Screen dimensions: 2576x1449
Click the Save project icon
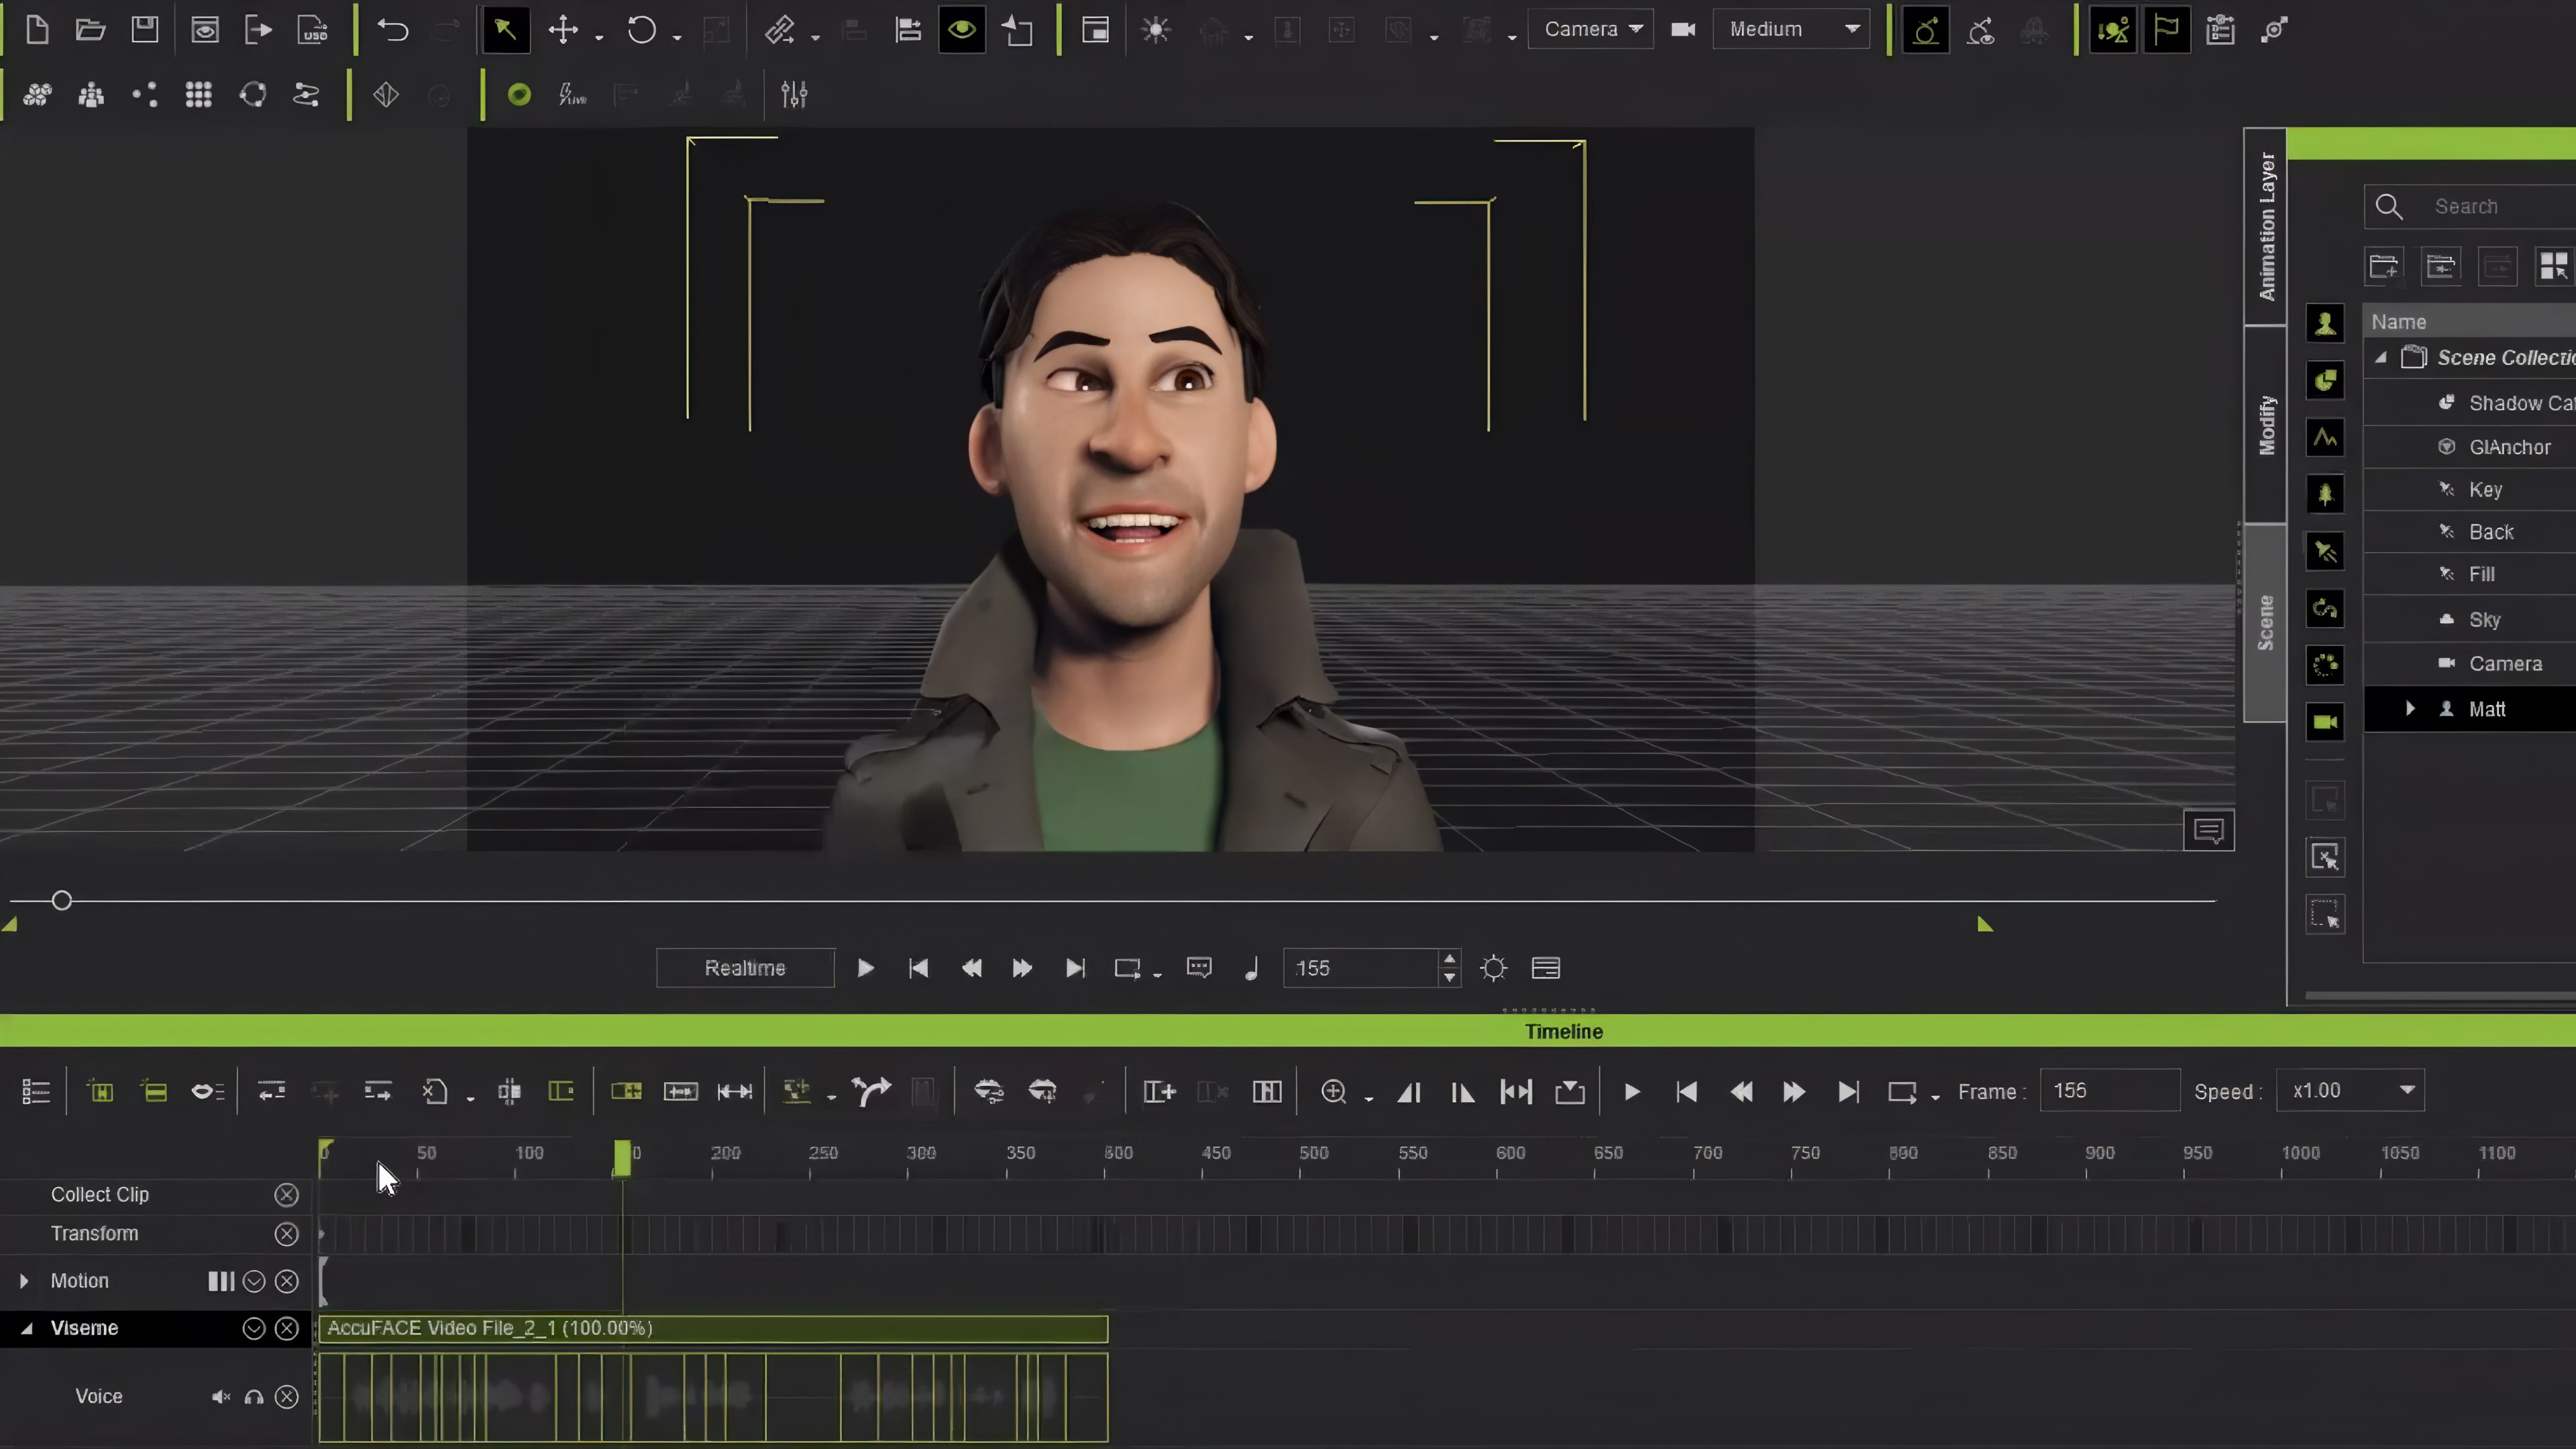click(145, 30)
